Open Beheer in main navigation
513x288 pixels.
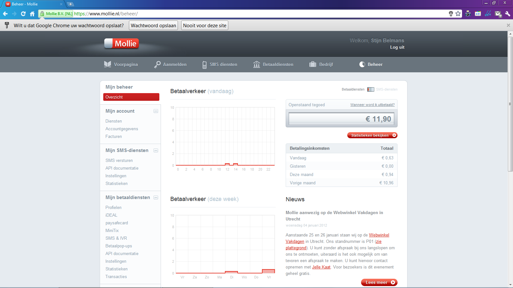375,64
